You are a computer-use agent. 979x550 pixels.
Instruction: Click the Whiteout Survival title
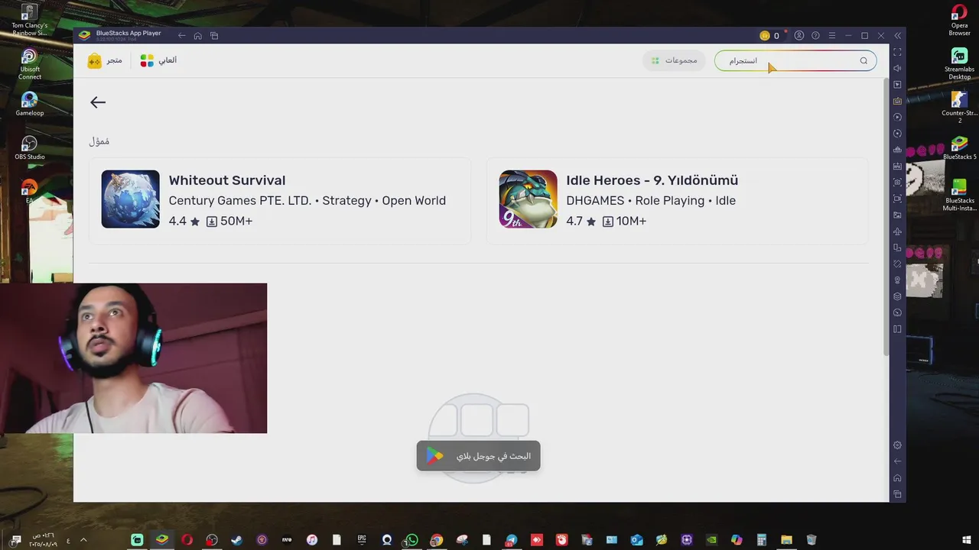pos(227,180)
